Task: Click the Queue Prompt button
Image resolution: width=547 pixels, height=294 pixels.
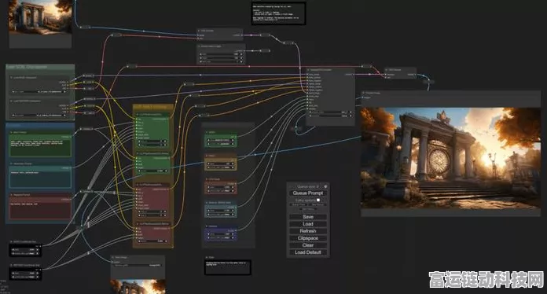Action: pyautogui.click(x=308, y=193)
